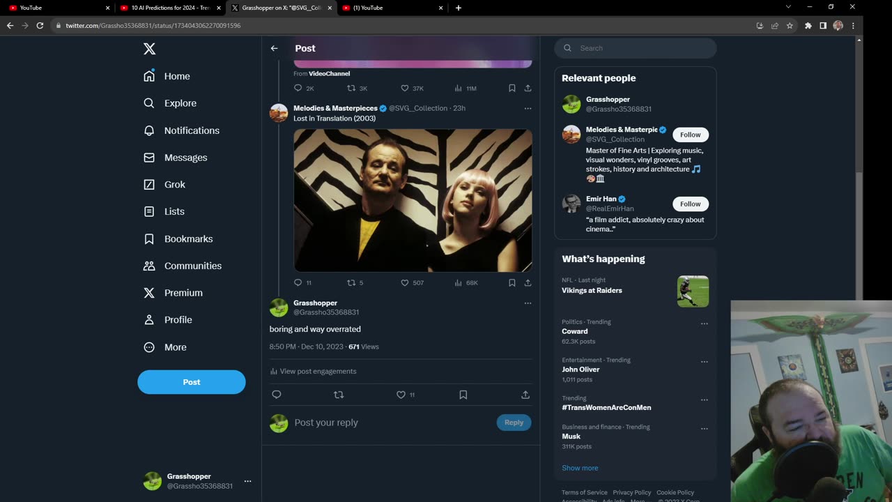Viewport: 892px width, 502px height.
Task: Click the Post your reply field
Action: point(390,423)
